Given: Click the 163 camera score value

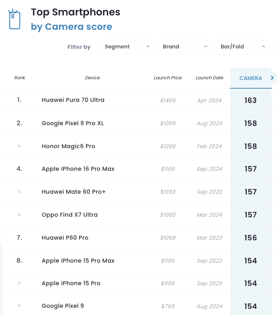Looking at the screenshot, I should [x=250, y=100].
